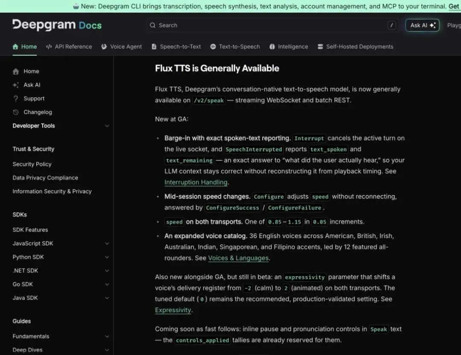Screen dimensions: 461x355
Task: Click the Ask AI button
Action: point(423,25)
